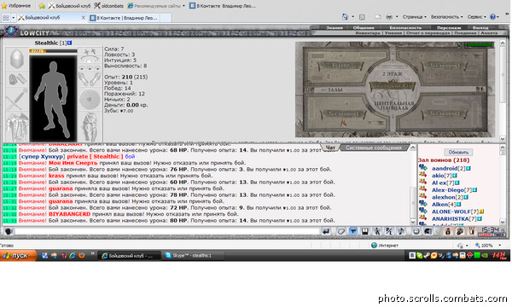Screen dimensions: 512x307
Task: Click the пуск Start button
Action: coord(18,256)
